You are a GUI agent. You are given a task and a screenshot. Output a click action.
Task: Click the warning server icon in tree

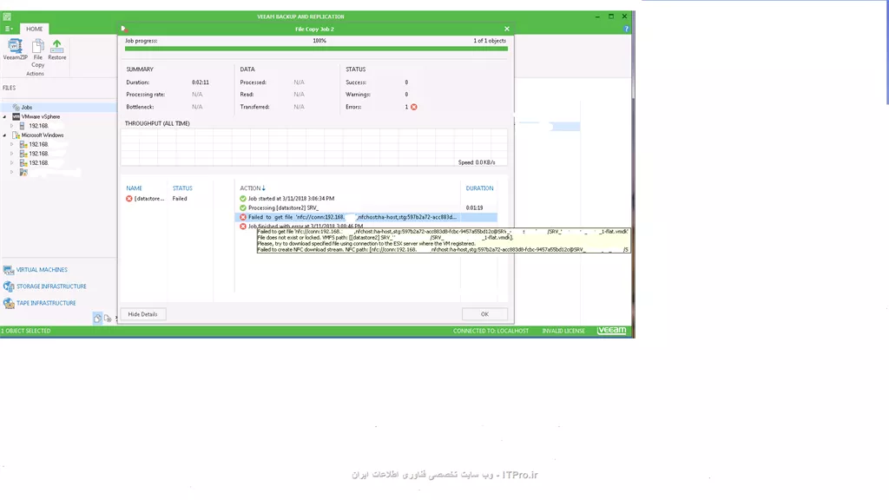(x=23, y=173)
